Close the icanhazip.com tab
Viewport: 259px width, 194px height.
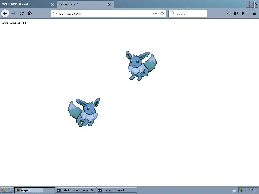pyautogui.click(x=109, y=4)
